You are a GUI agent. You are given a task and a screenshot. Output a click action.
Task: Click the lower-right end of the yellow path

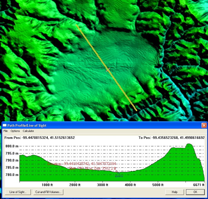coord(136,110)
